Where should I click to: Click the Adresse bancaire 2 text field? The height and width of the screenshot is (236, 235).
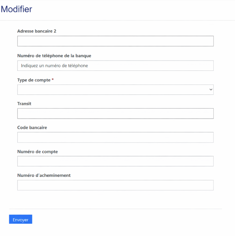[115, 41]
